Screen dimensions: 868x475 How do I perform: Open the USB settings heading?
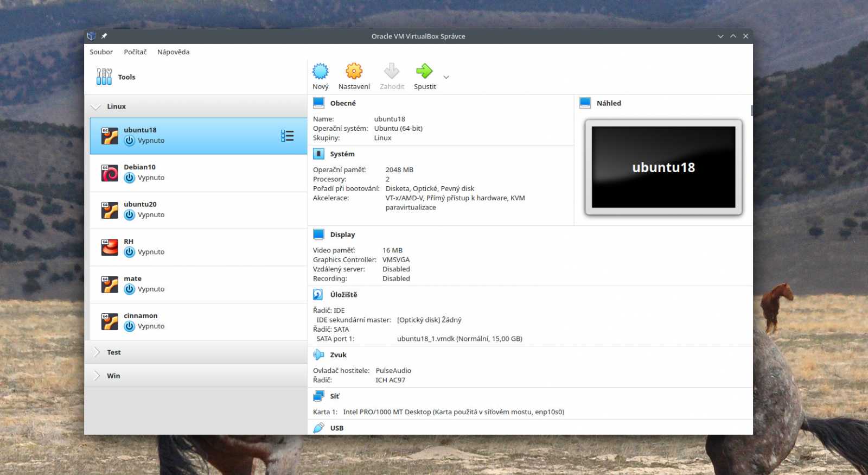(337, 428)
